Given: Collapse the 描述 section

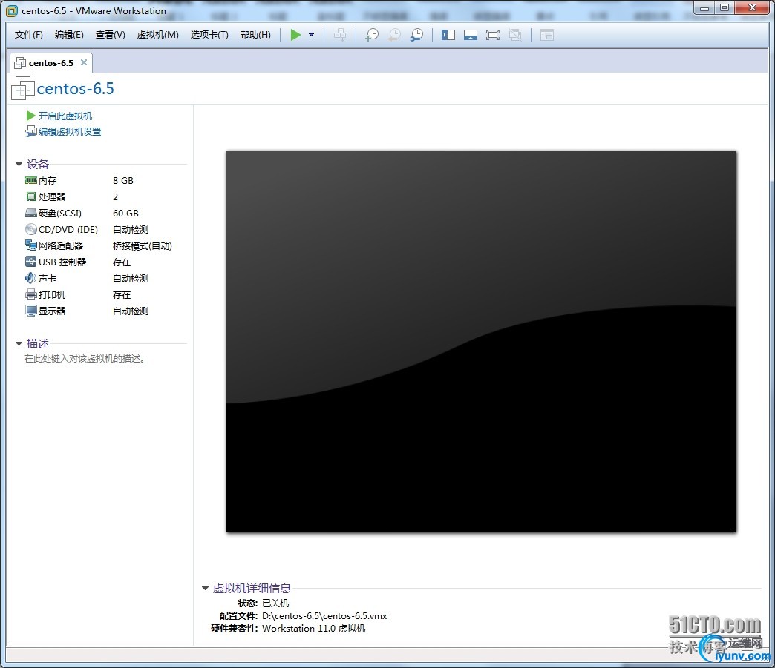Looking at the screenshot, I should (19, 343).
